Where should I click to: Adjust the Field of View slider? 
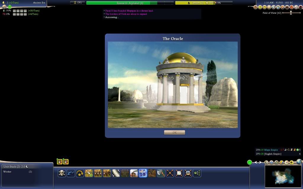(291, 13)
